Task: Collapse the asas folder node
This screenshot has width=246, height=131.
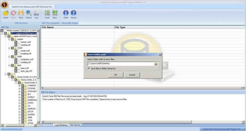Action: coord(9,65)
